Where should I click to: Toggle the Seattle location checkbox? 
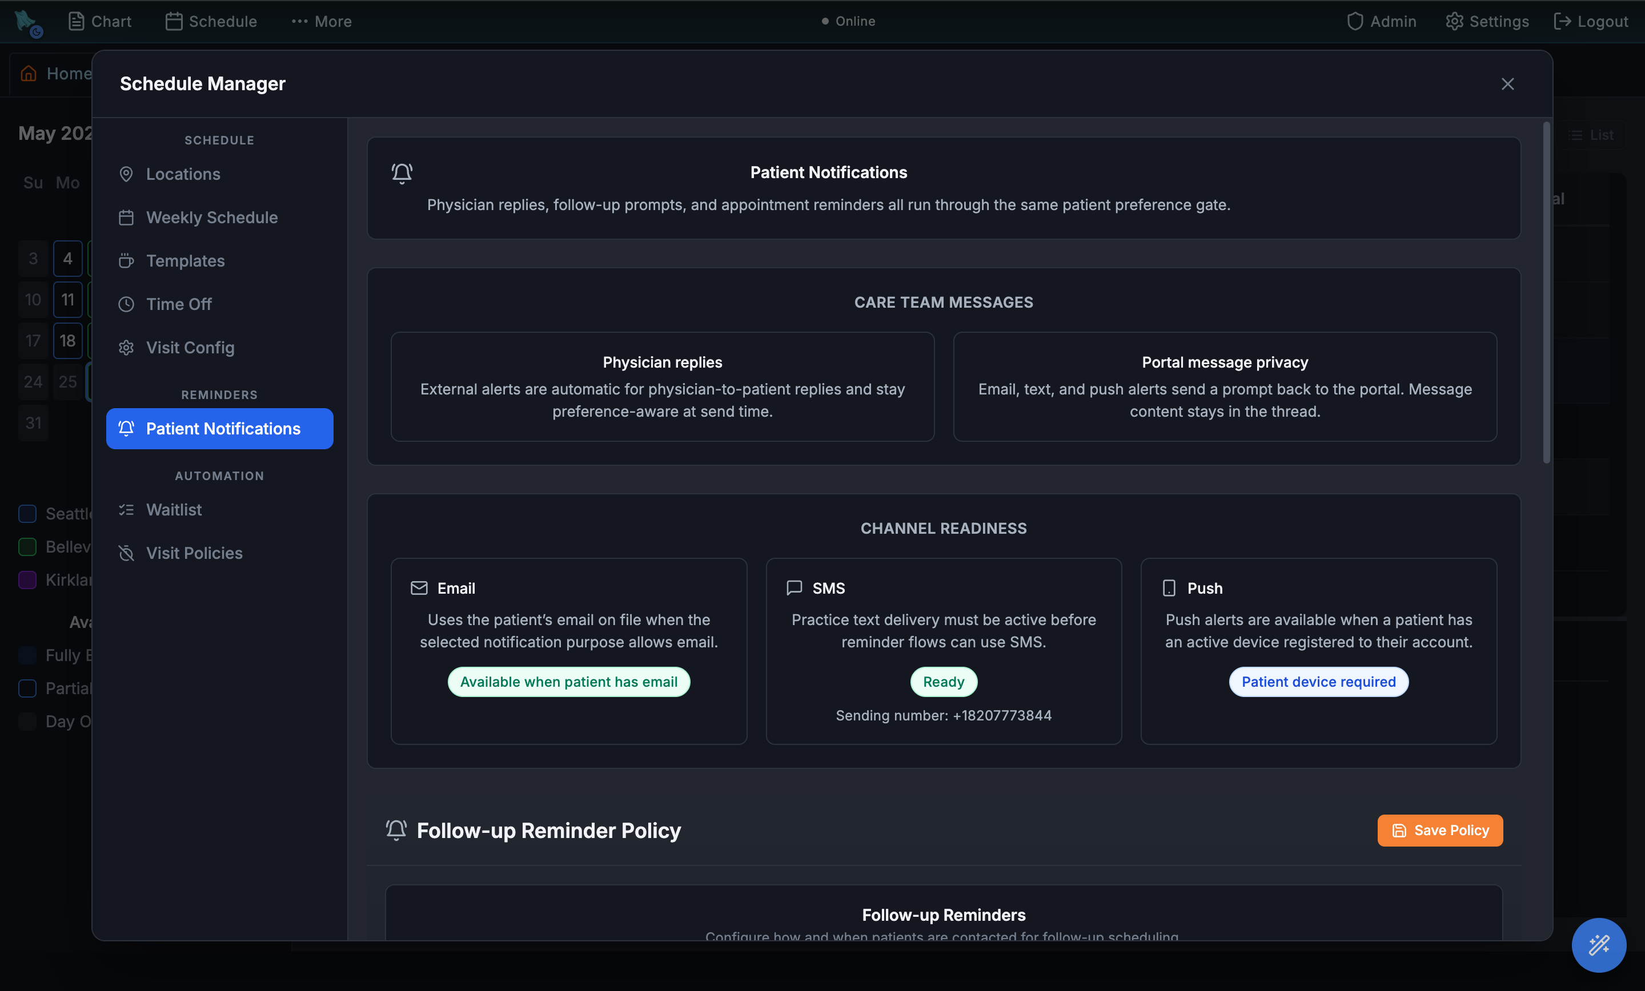click(x=27, y=514)
